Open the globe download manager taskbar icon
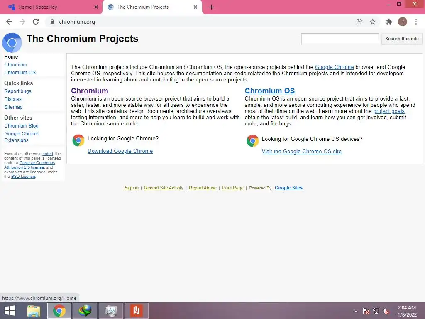 pyautogui.click(x=85, y=311)
